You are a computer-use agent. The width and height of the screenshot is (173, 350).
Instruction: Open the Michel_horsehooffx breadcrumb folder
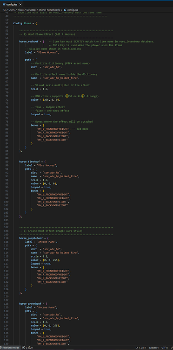pyautogui.click(x=49, y=10)
